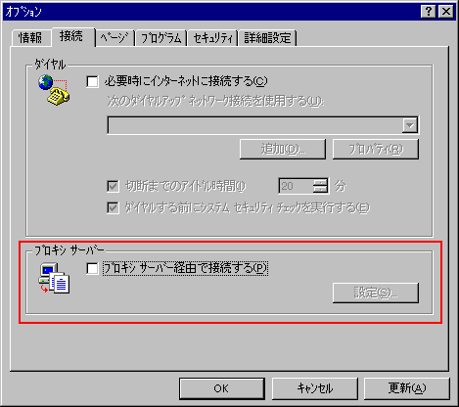
Task: Enable 必要時にインターネットに接続する checkbox
Action: (x=92, y=81)
